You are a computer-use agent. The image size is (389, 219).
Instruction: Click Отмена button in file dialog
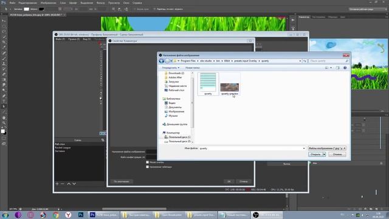click(x=337, y=154)
